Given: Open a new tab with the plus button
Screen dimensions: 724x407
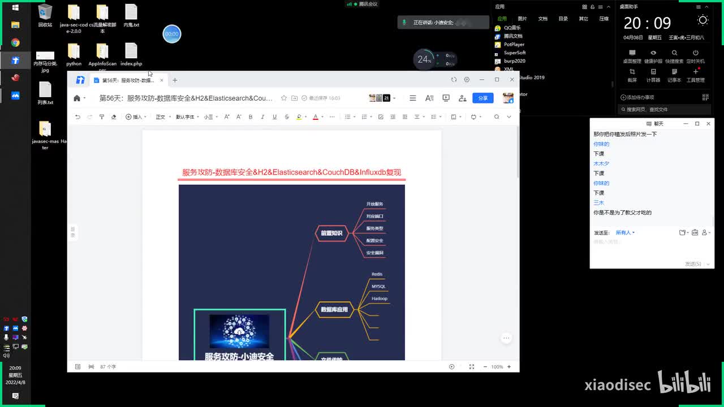Looking at the screenshot, I should coord(175,80).
